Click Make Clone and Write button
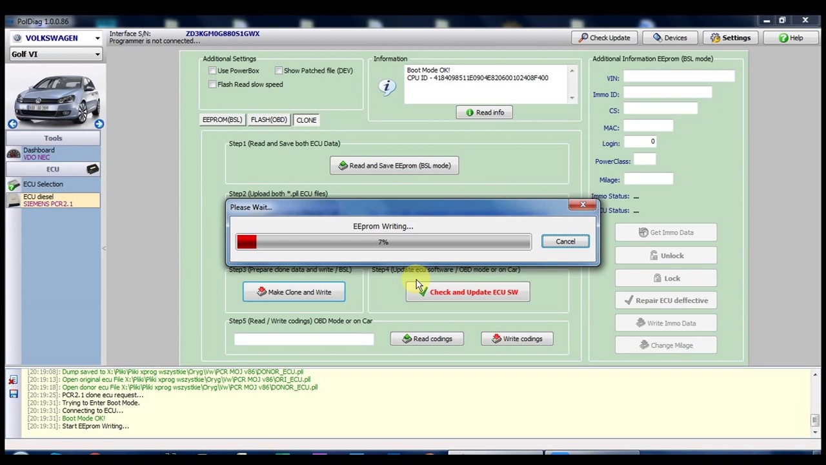 [x=294, y=292]
